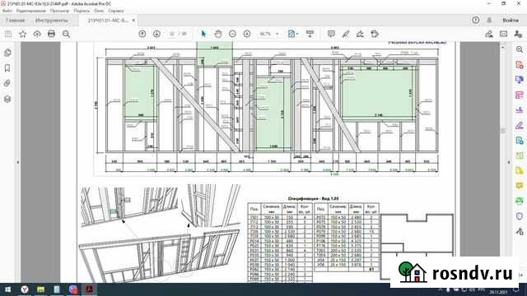Image resolution: width=527 pixels, height=296 pixels.
Task: Open Protect shield tool in right pane
Action: pos(520,216)
